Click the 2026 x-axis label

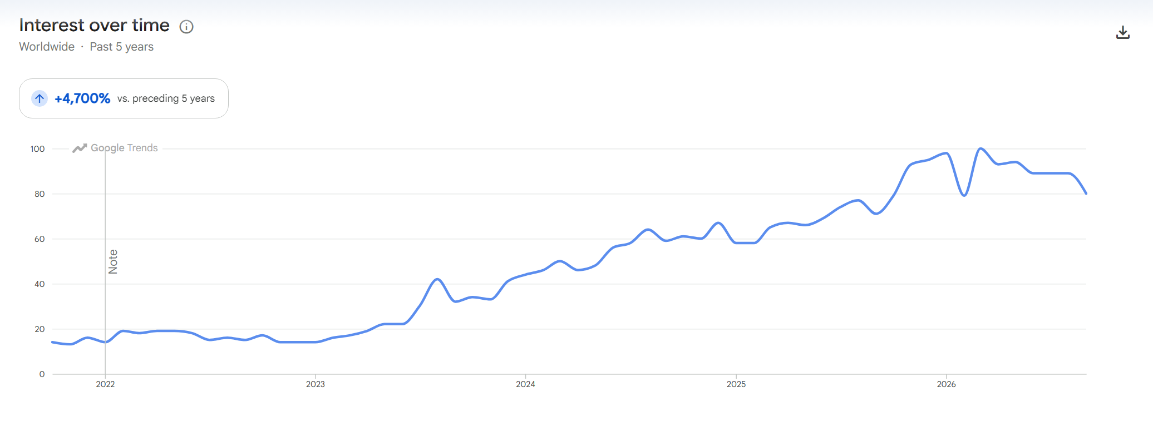pyautogui.click(x=947, y=384)
